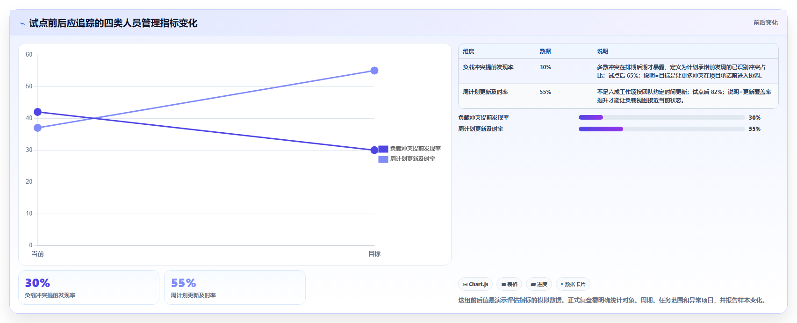Click the description starting 多数冲突在排期后期才暴露

point(681,72)
